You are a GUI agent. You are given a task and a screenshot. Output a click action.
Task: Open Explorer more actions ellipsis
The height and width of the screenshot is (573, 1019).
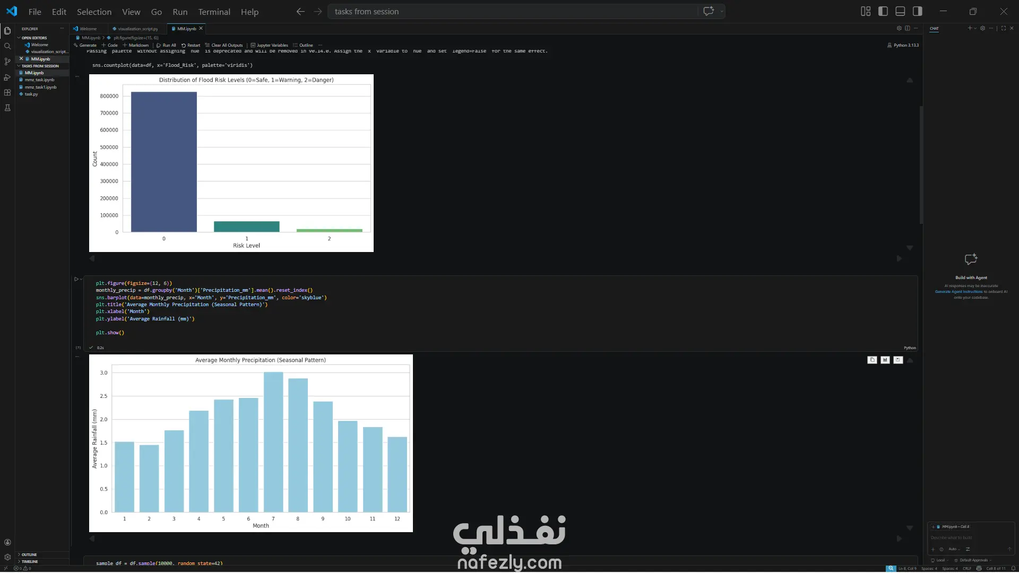[x=62, y=29]
